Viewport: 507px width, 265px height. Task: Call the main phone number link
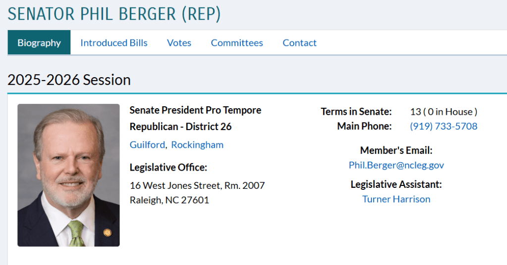tap(444, 126)
